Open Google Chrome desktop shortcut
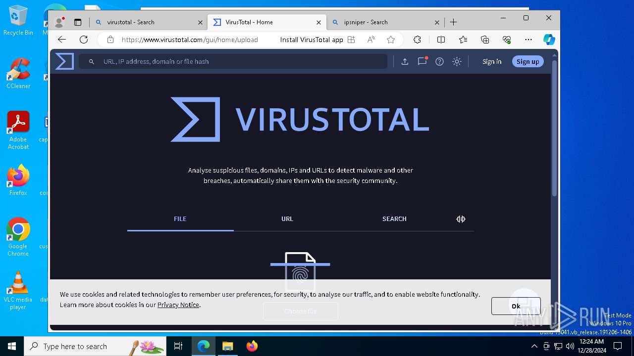 (x=18, y=237)
